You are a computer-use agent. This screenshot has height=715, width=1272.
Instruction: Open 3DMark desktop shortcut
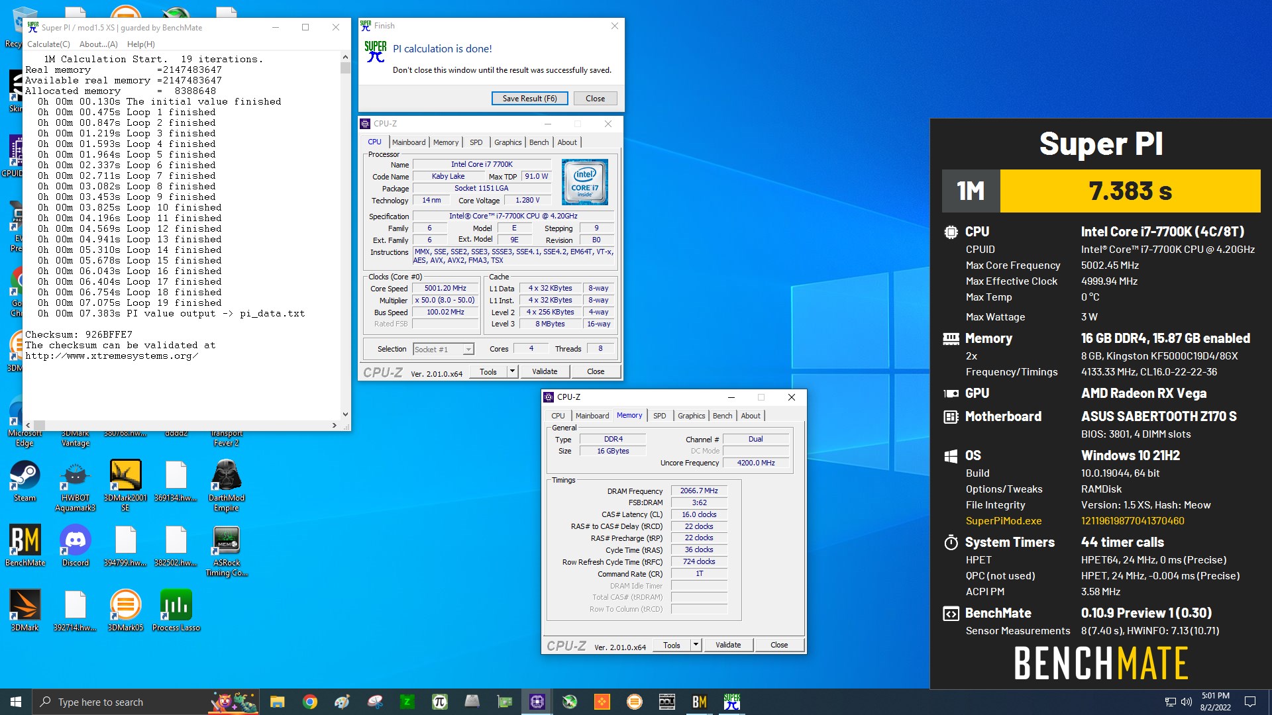pyautogui.click(x=25, y=610)
